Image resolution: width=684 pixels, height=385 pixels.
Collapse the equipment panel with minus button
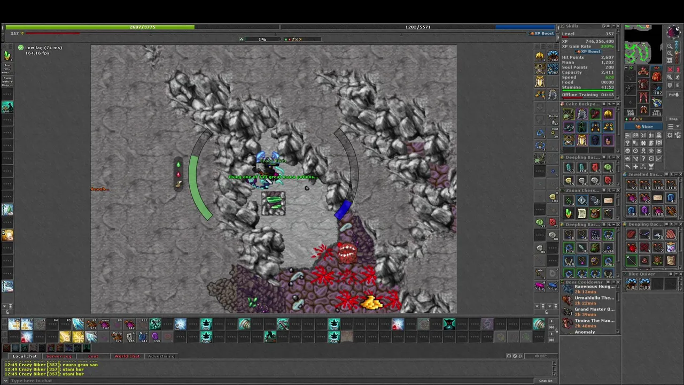[x=626, y=67]
